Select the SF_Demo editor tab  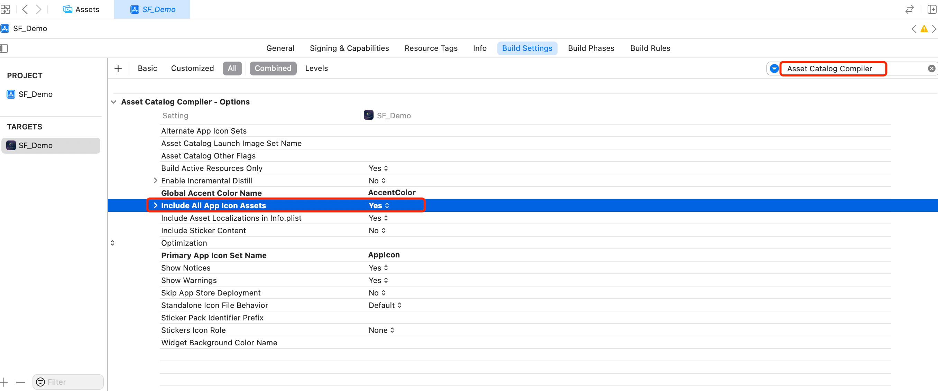[152, 9]
